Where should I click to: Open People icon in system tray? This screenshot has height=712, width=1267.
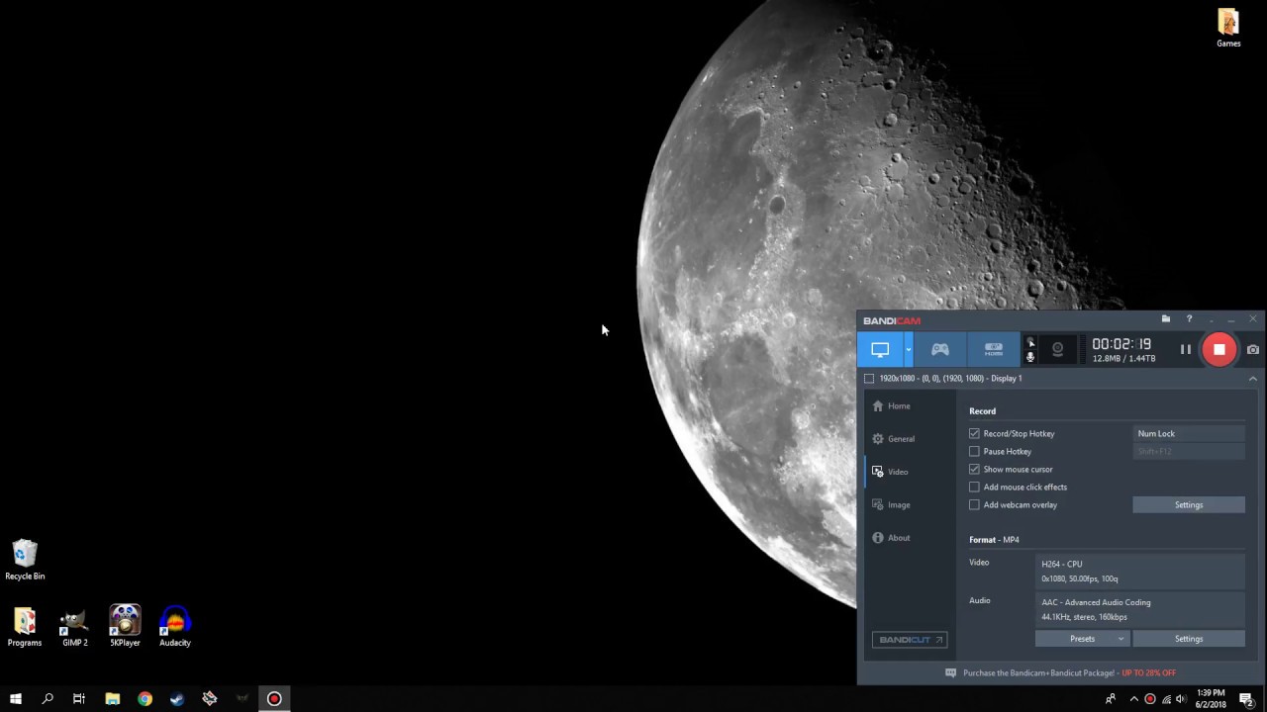tap(1110, 699)
